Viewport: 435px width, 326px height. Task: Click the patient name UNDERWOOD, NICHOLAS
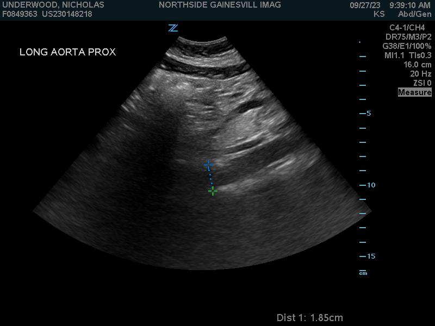click(x=53, y=5)
